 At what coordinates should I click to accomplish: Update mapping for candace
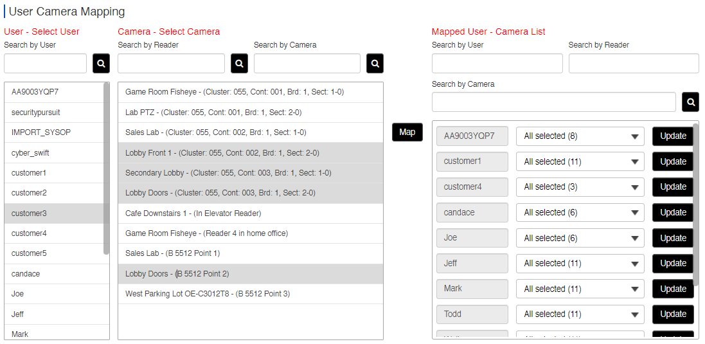pos(673,212)
